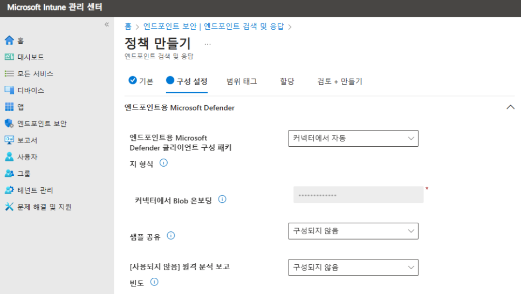Click the Blob 온보딩 masked input field

tap(358, 195)
